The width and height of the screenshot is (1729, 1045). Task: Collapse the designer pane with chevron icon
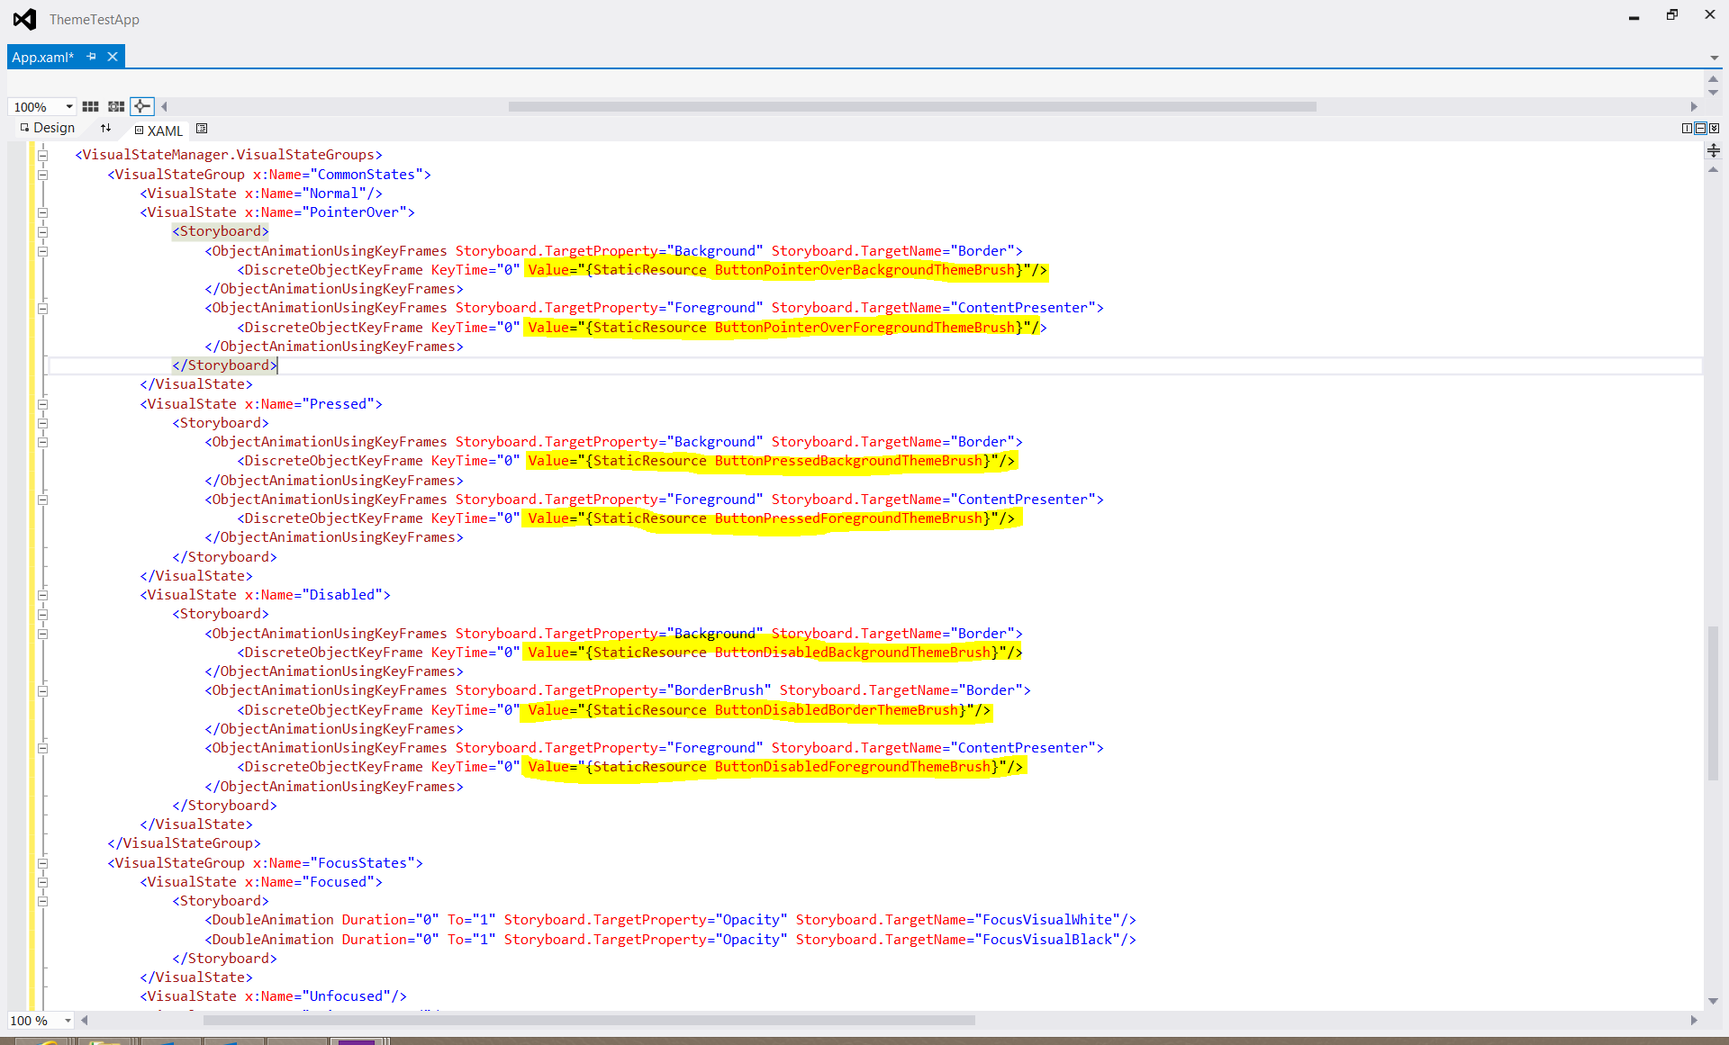coord(1714,129)
